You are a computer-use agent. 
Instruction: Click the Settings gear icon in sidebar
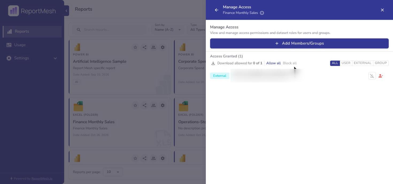click(9, 58)
